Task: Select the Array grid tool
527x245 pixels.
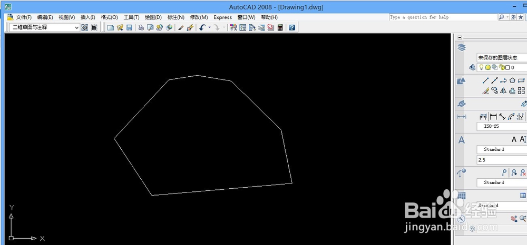Action: 521,90
